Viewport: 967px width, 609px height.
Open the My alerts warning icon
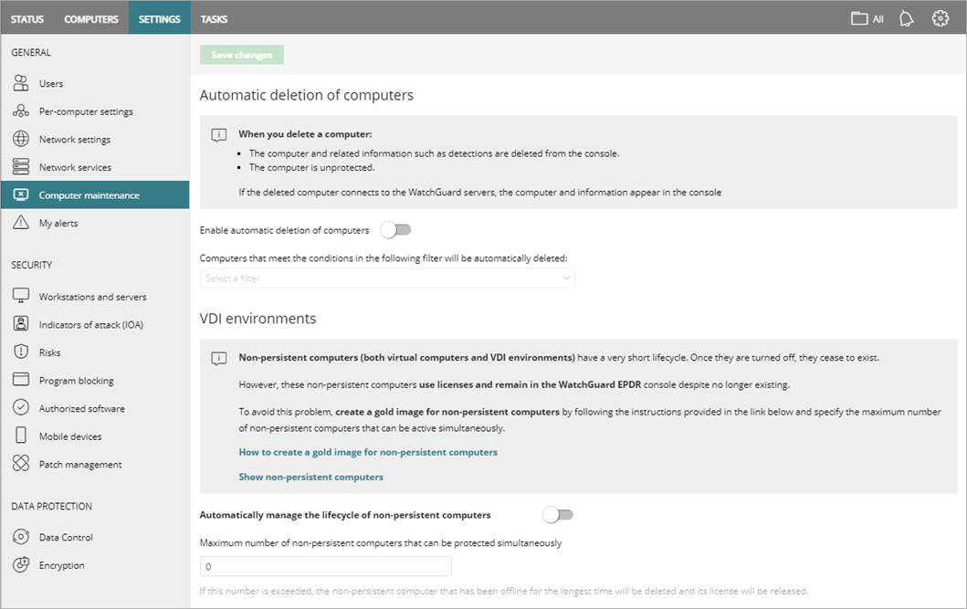(21, 222)
